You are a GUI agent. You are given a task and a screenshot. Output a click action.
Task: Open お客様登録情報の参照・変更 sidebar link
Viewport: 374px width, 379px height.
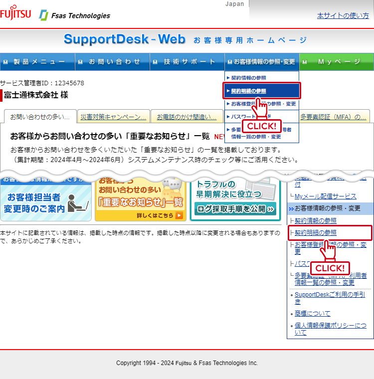pyautogui.click(x=331, y=248)
